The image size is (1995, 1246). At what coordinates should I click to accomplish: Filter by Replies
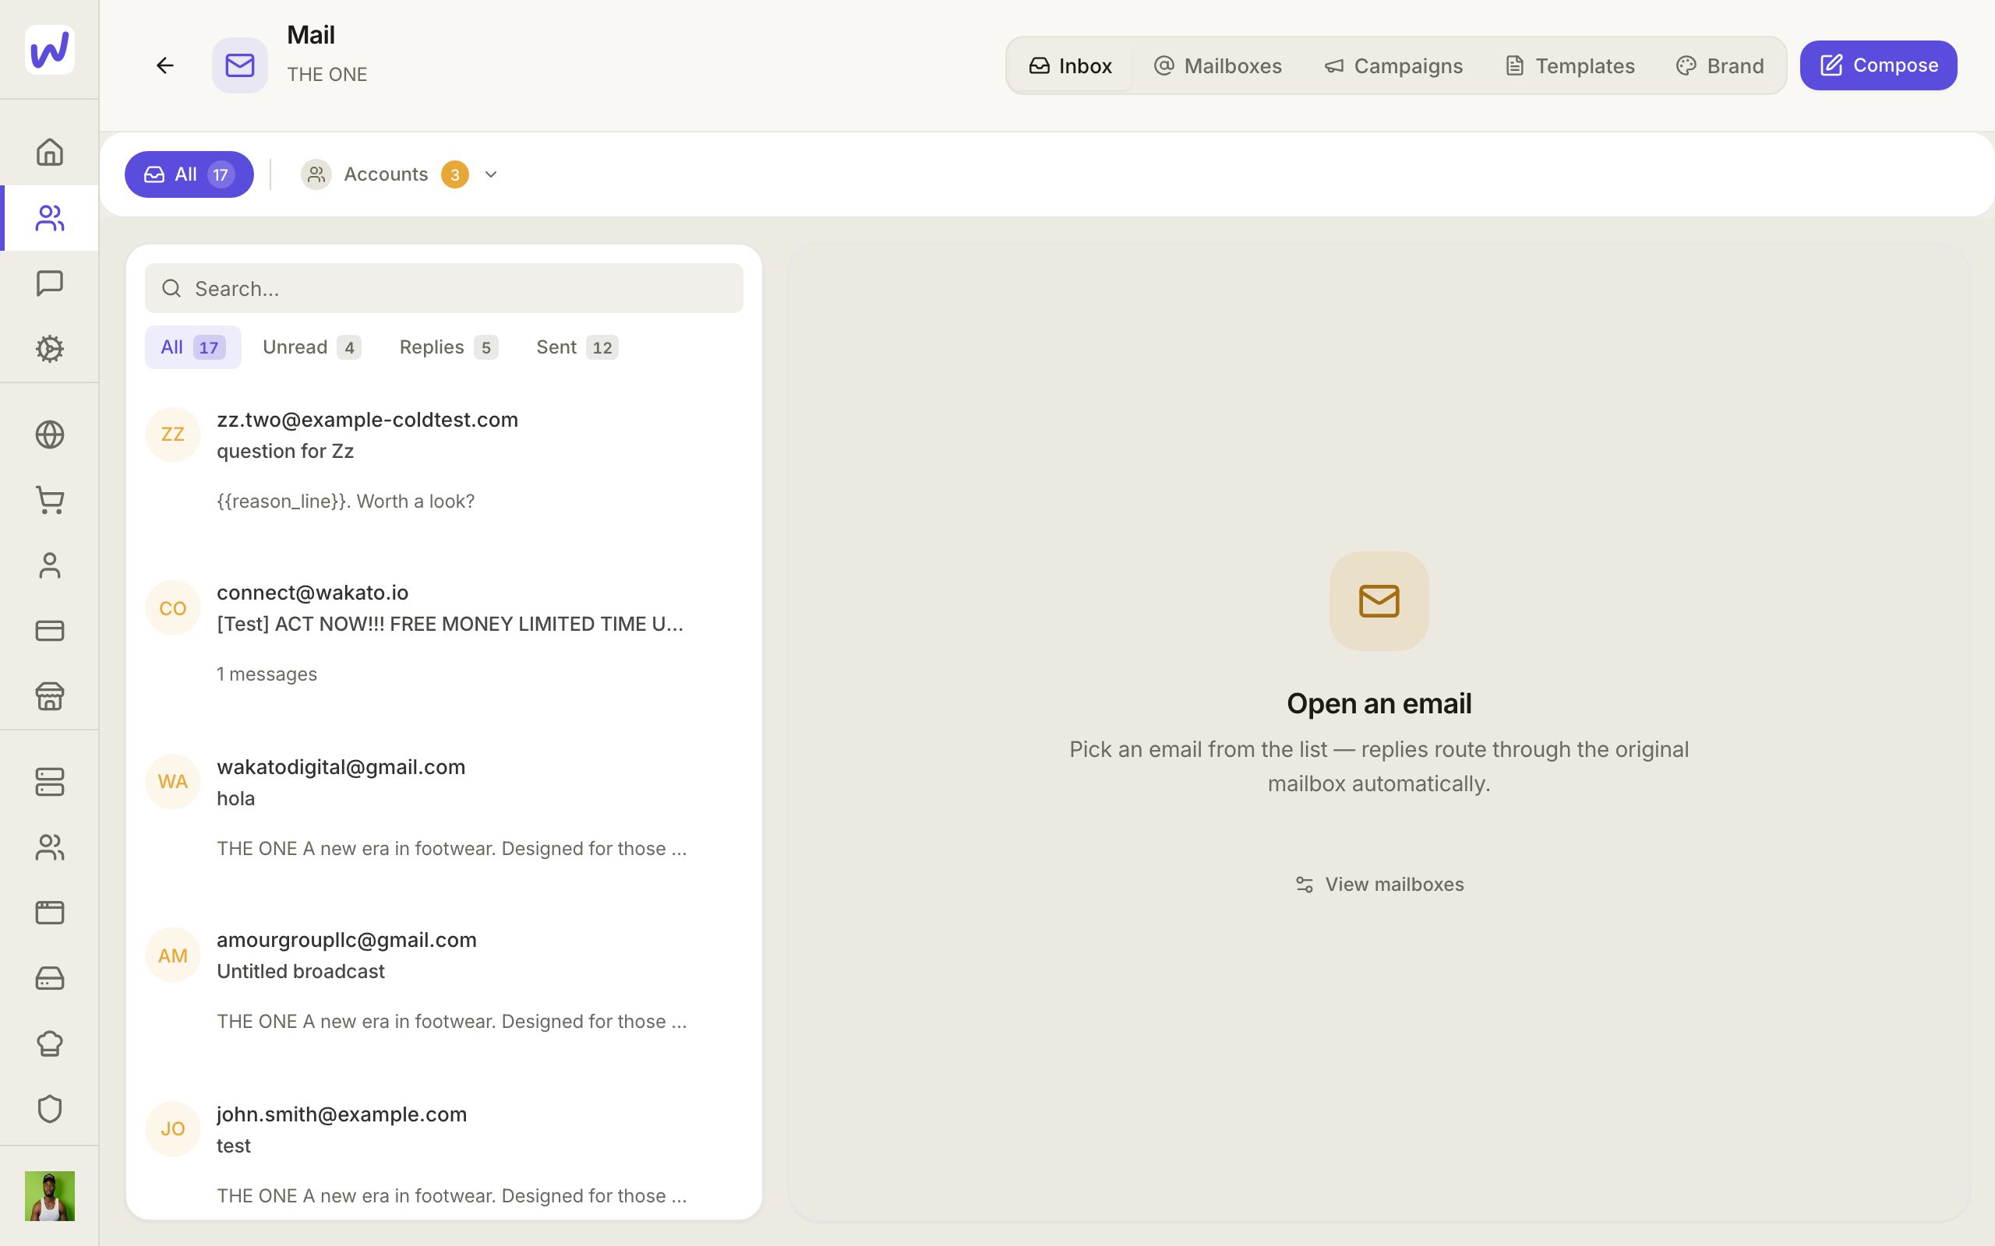point(448,347)
